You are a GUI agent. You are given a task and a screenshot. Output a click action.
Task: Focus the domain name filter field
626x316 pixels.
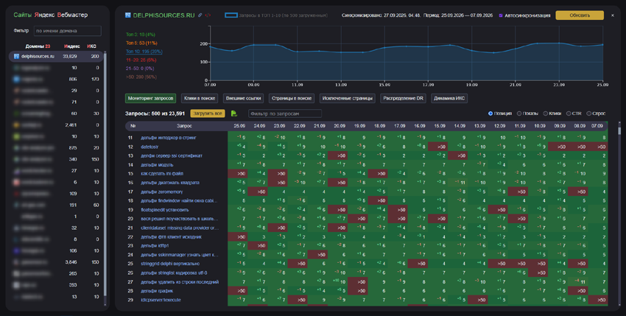(68, 31)
